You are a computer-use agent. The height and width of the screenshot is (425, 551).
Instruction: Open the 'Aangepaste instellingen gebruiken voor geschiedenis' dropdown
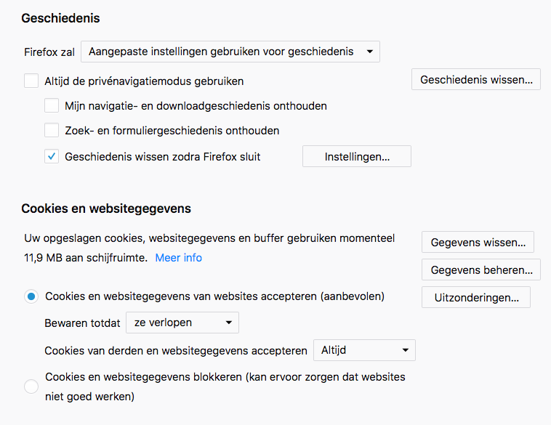[230, 52]
